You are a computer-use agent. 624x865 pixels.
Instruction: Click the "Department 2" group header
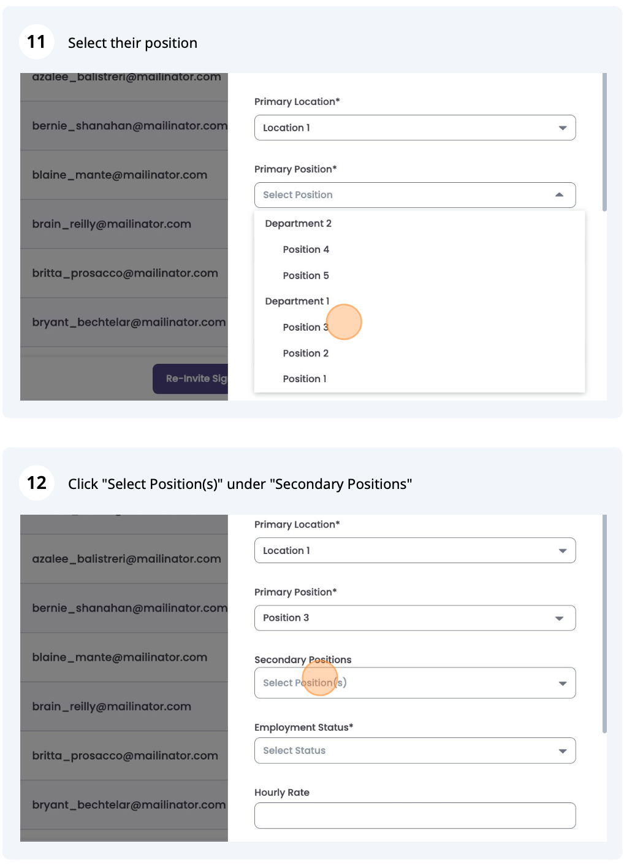tap(298, 223)
